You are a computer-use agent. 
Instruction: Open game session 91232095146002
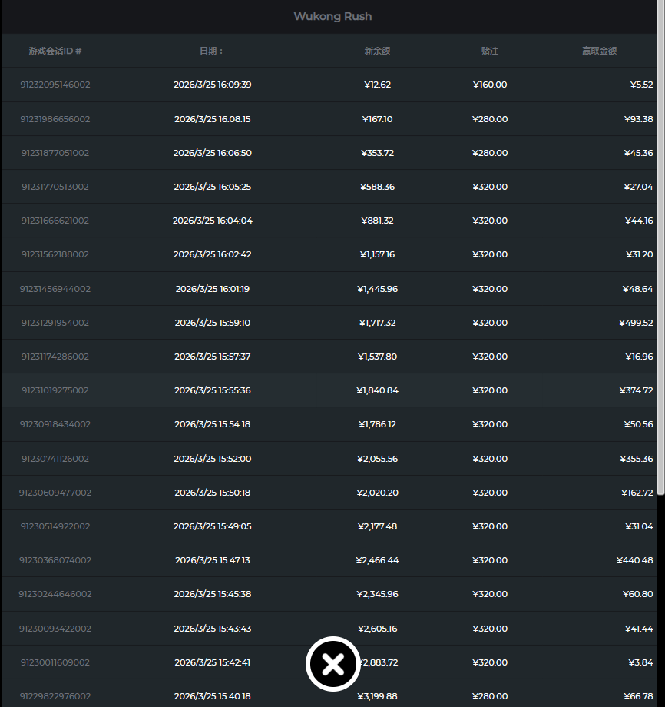coord(55,85)
